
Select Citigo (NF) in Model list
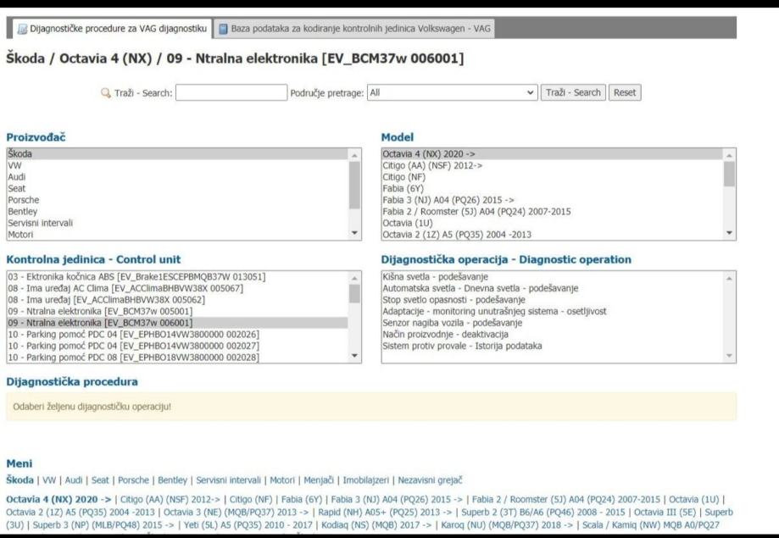tap(553, 177)
